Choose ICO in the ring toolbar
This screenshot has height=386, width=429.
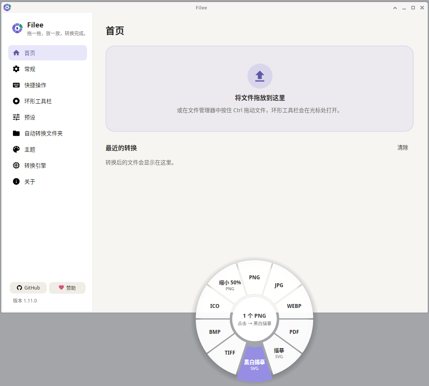click(215, 306)
